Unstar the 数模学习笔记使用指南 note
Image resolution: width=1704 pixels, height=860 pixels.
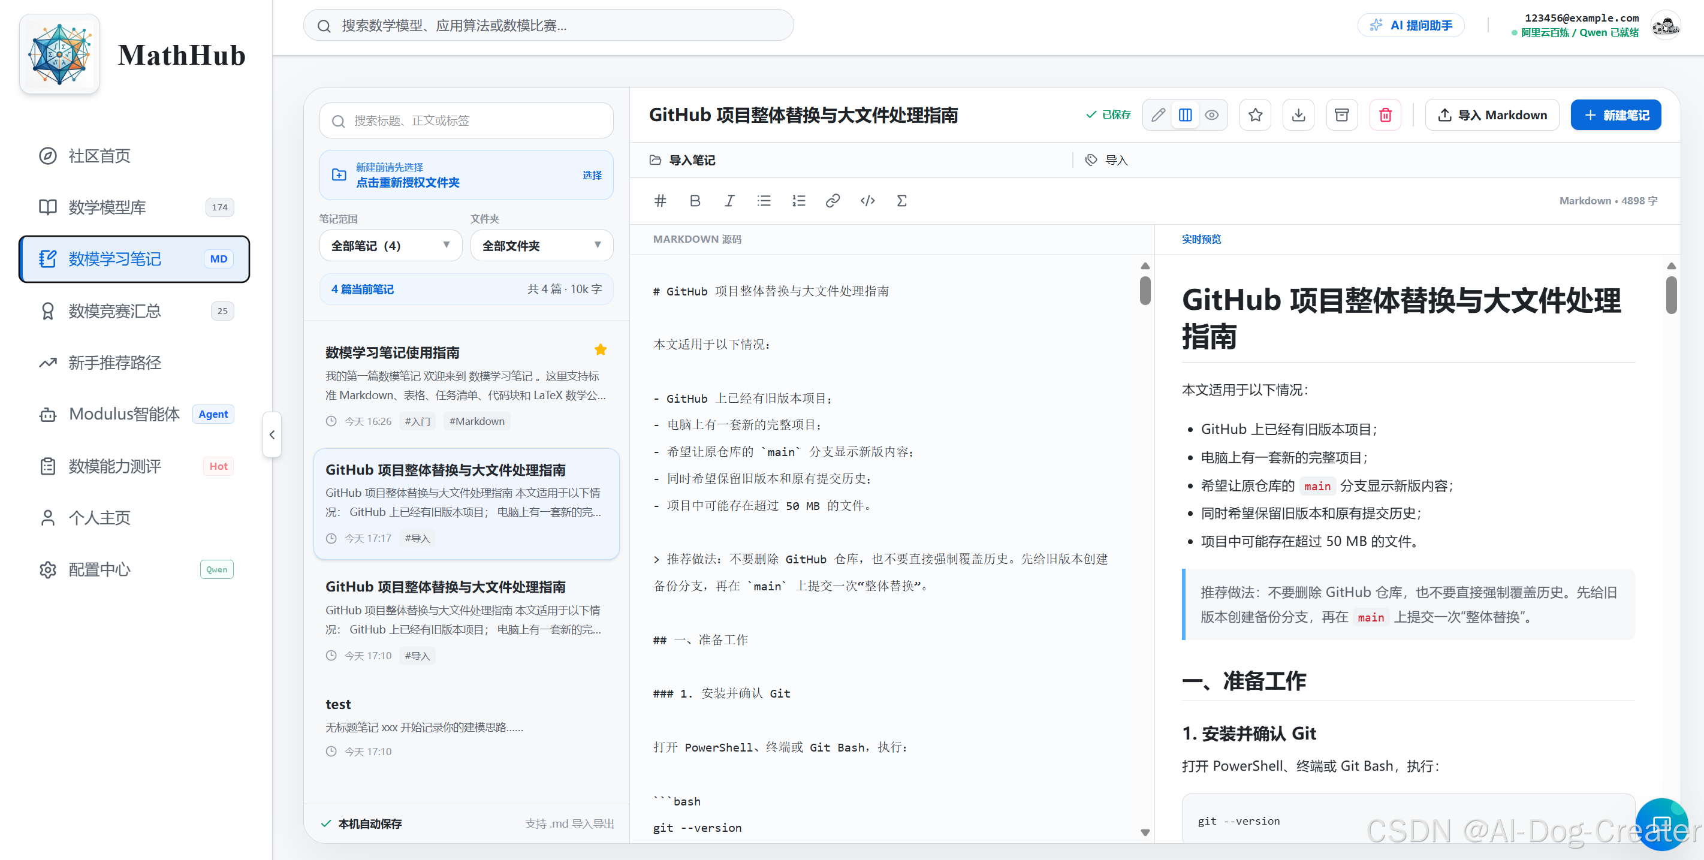(600, 350)
